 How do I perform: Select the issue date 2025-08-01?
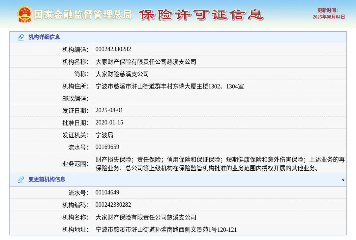109,110
